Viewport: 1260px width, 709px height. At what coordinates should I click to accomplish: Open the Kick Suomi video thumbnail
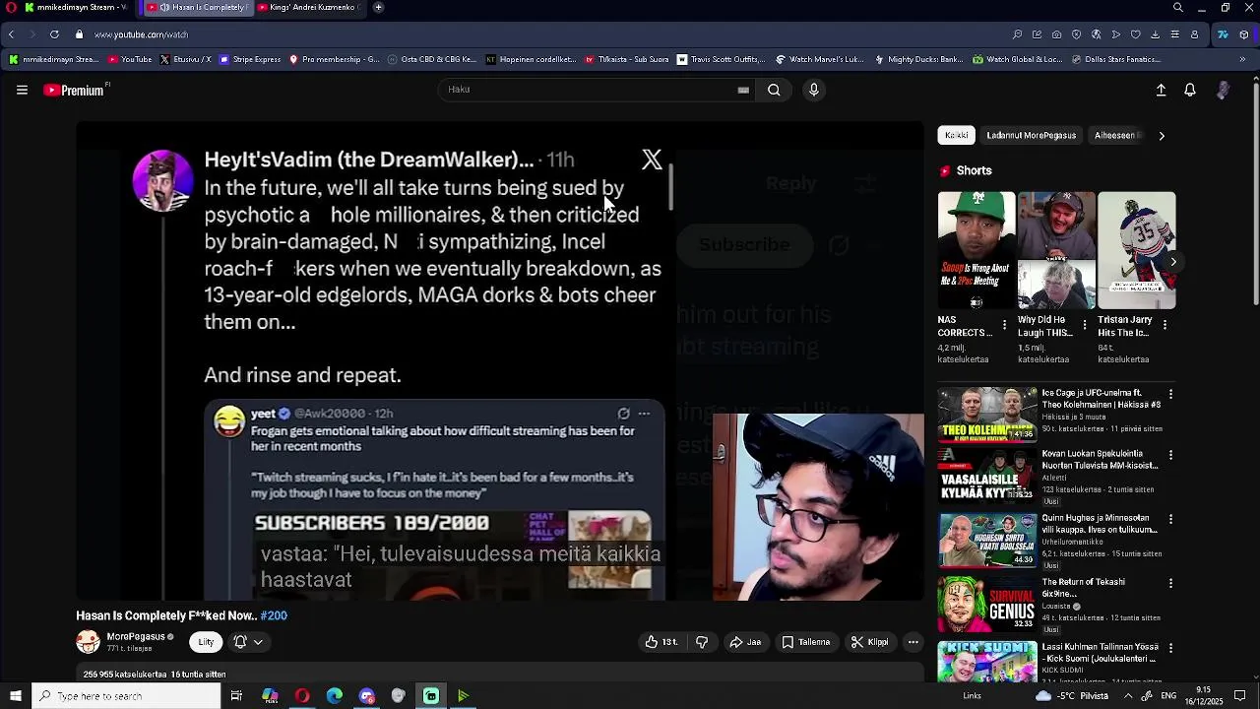tap(986, 661)
